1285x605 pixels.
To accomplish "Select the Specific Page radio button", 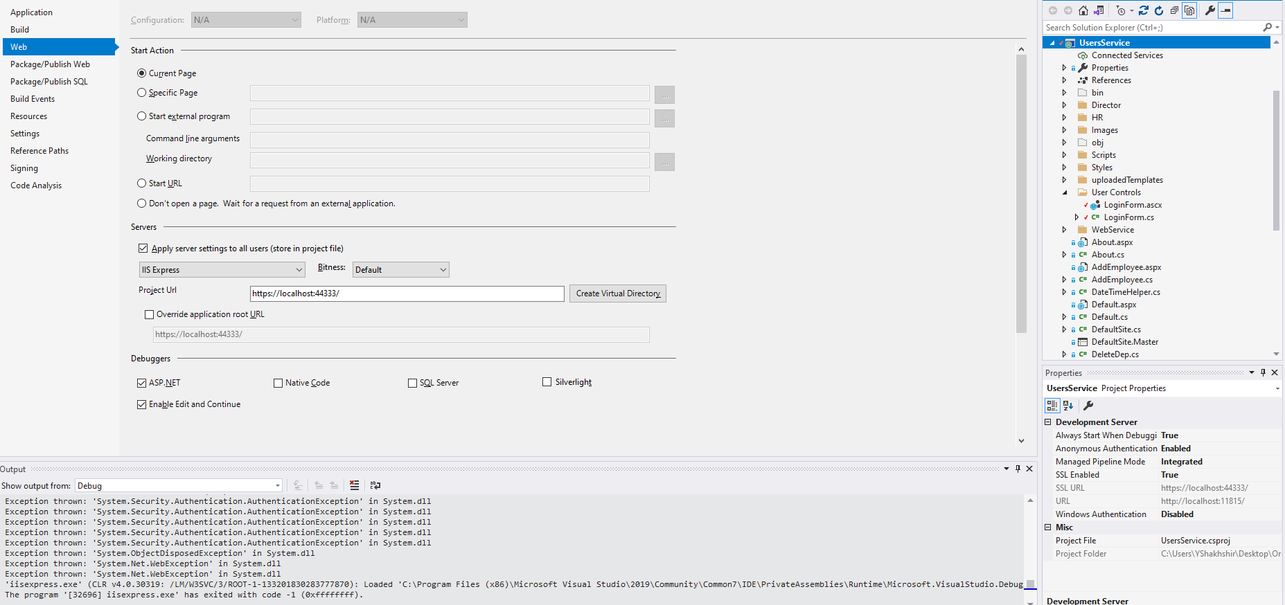I will click(x=141, y=92).
